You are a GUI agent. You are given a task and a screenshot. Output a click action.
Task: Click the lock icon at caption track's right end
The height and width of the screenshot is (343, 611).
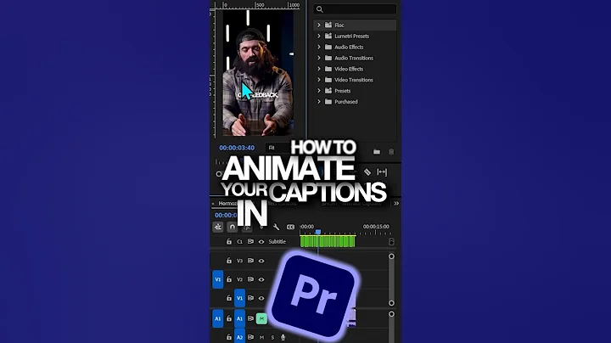point(391,242)
